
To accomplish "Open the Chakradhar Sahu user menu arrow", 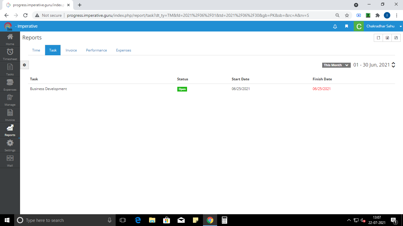I will point(401,26).
